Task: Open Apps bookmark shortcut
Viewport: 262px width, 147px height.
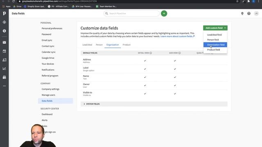Action: (x=7, y=7)
